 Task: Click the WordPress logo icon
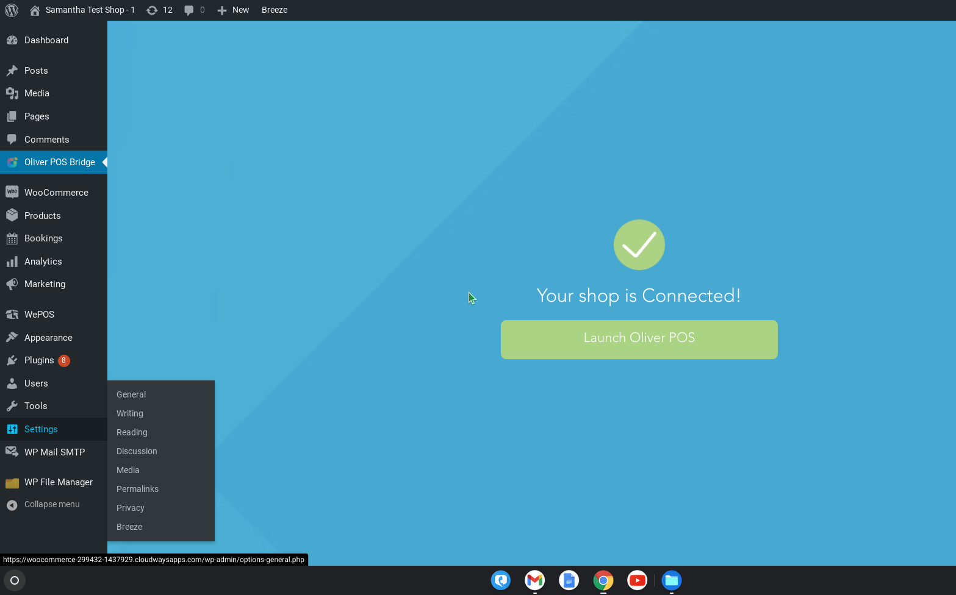[x=12, y=10]
